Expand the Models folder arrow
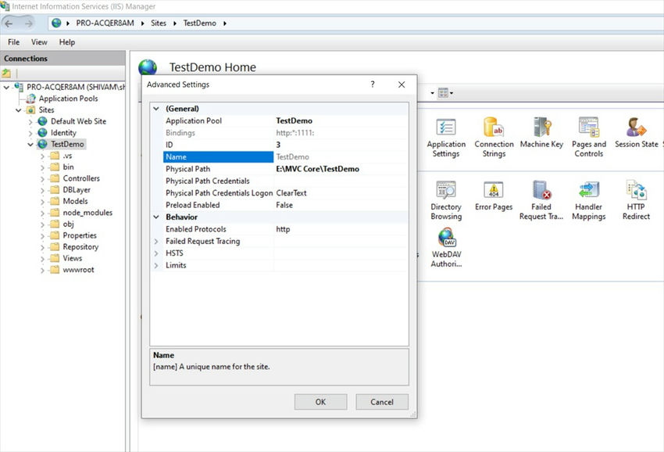The image size is (664, 452). 42,202
